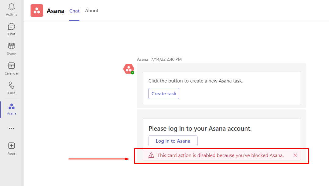
Task: Click the warning triangle icon
Action: [151, 155]
